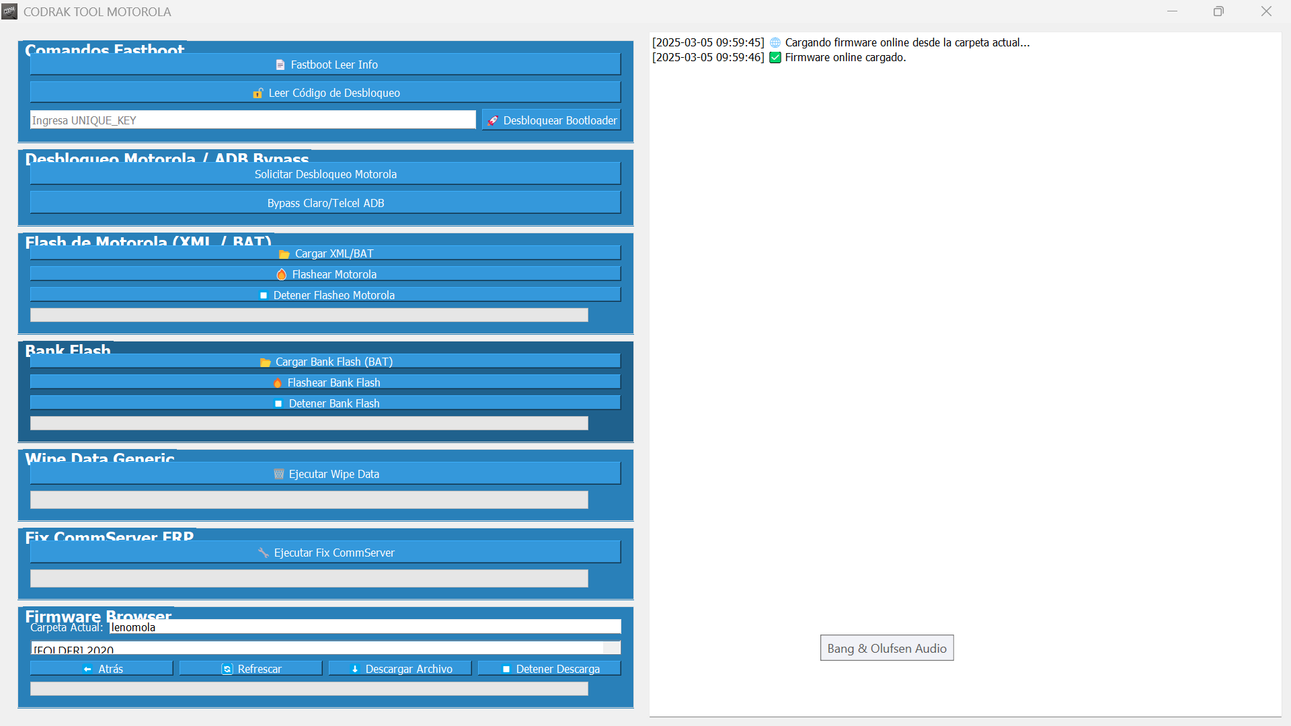Image resolution: width=1291 pixels, height=726 pixels.
Task: Click the Bank Flash progress bar
Action: click(x=309, y=424)
